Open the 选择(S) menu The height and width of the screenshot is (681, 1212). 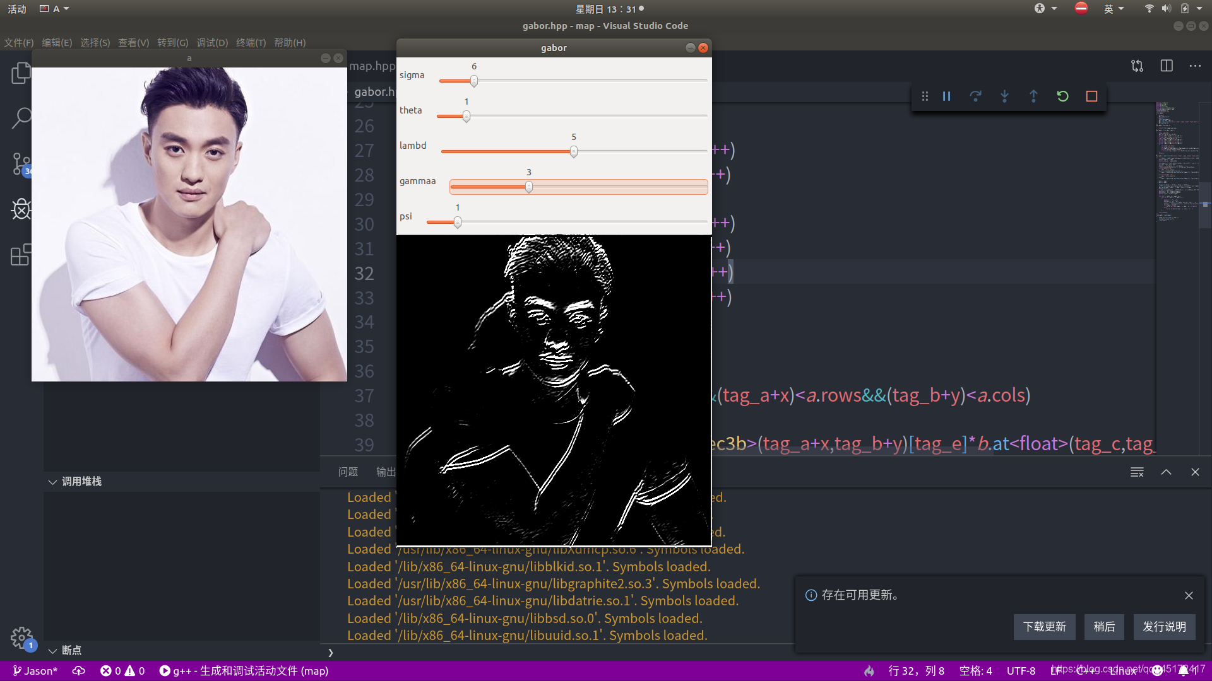(95, 43)
